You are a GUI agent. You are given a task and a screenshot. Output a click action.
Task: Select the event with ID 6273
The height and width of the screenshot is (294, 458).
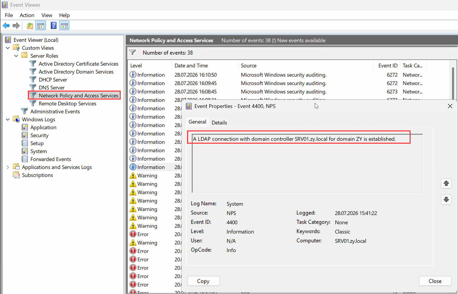289,92
